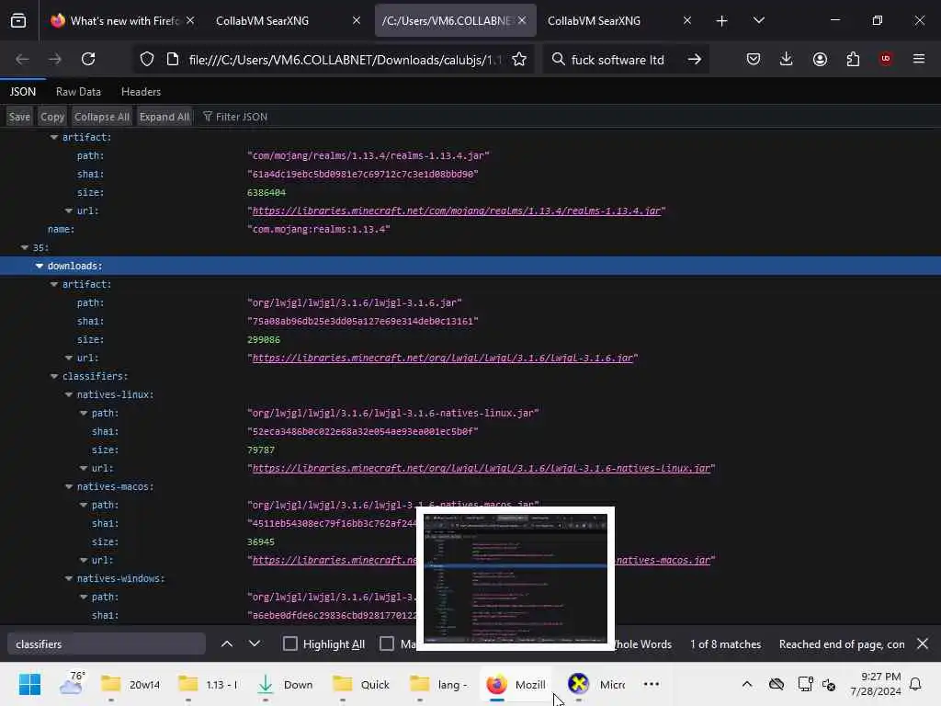
Task: Click Expand All button
Action: (x=164, y=117)
